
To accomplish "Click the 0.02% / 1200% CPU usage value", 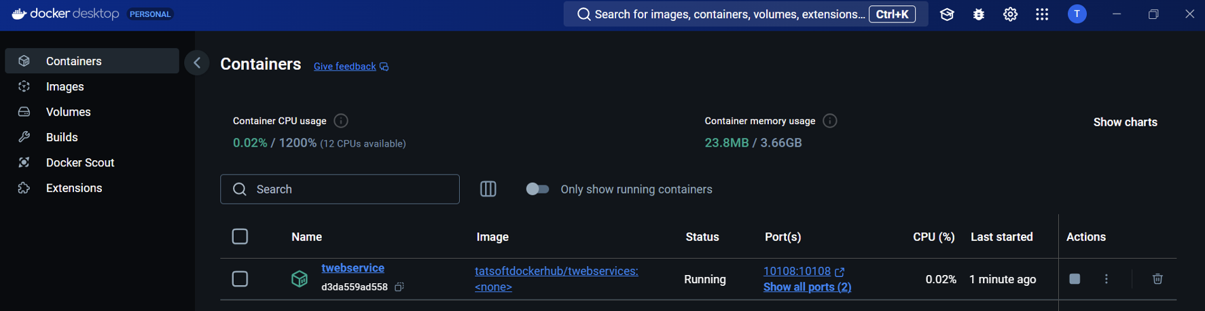I will click(274, 143).
